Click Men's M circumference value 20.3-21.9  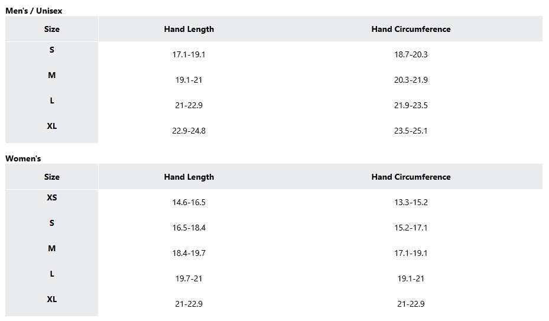pos(411,80)
